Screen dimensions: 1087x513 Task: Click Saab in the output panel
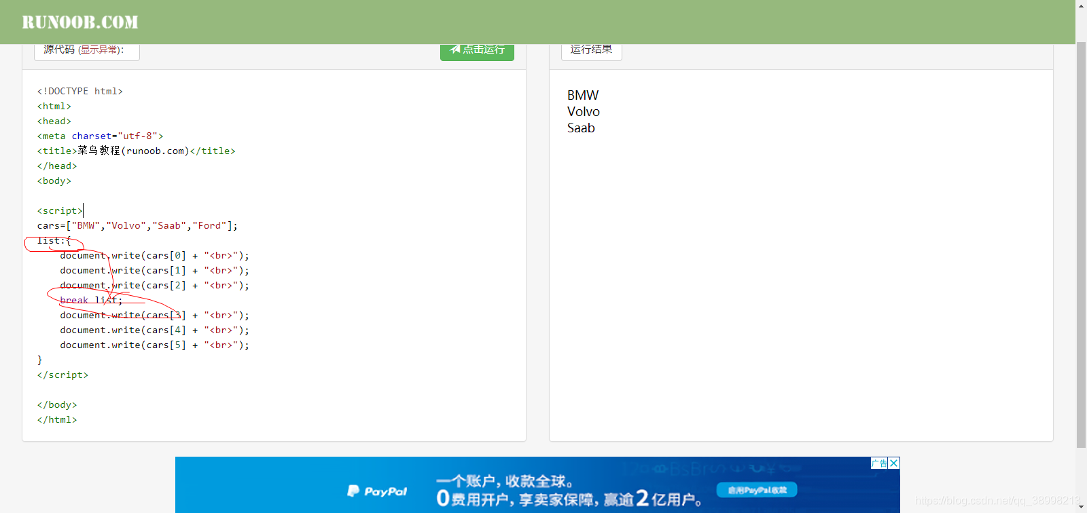coord(581,128)
